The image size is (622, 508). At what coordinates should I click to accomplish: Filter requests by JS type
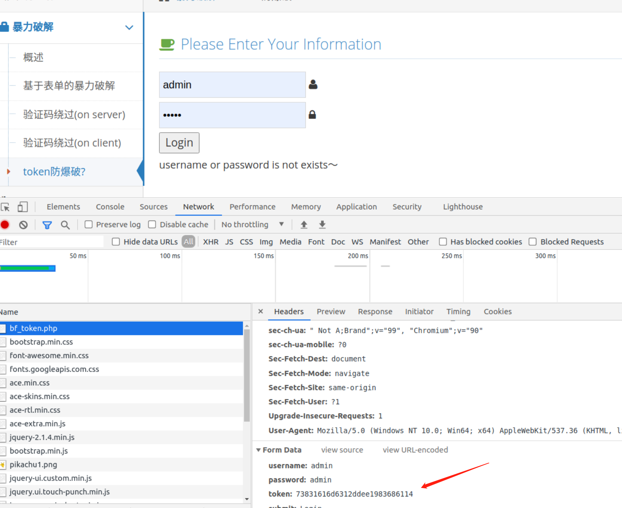[229, 242]
